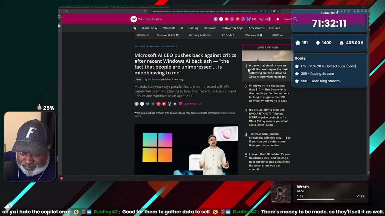Share article on Threads icon
This screenshot has height=216, width=385.
[169, 104]
